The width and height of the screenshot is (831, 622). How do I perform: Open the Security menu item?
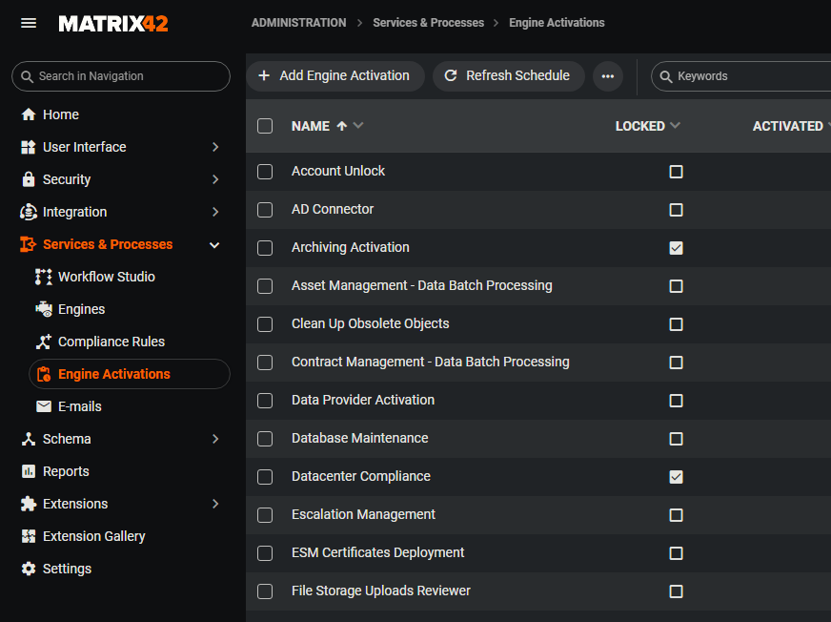point(67,179)
